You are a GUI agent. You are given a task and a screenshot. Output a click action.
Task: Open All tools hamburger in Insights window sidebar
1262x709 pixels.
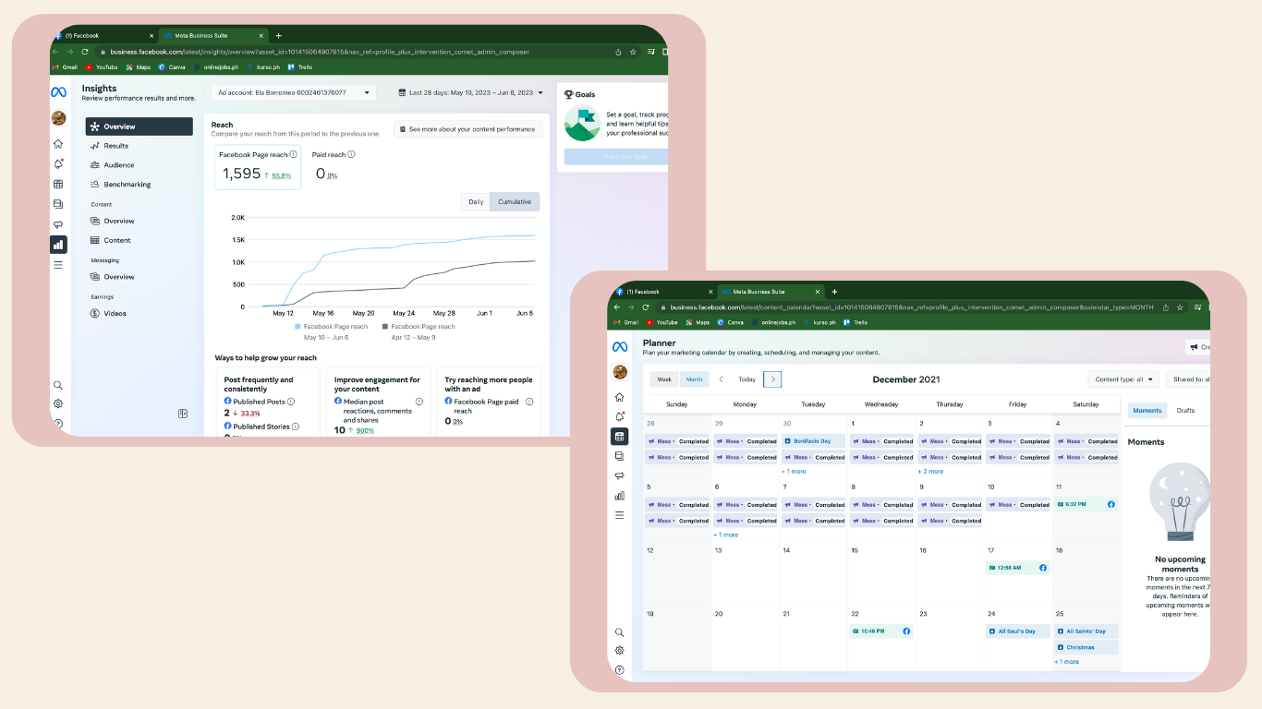tap(58, 265)
